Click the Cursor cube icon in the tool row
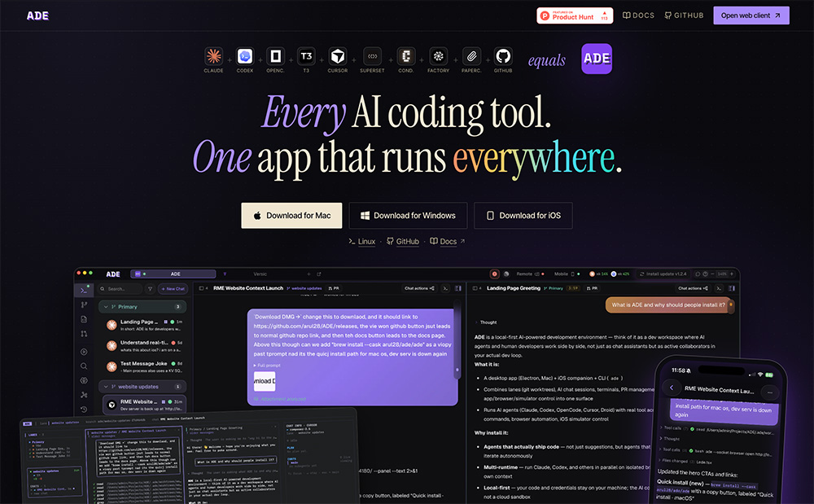 pyautogui.click(x=338, y=56)
